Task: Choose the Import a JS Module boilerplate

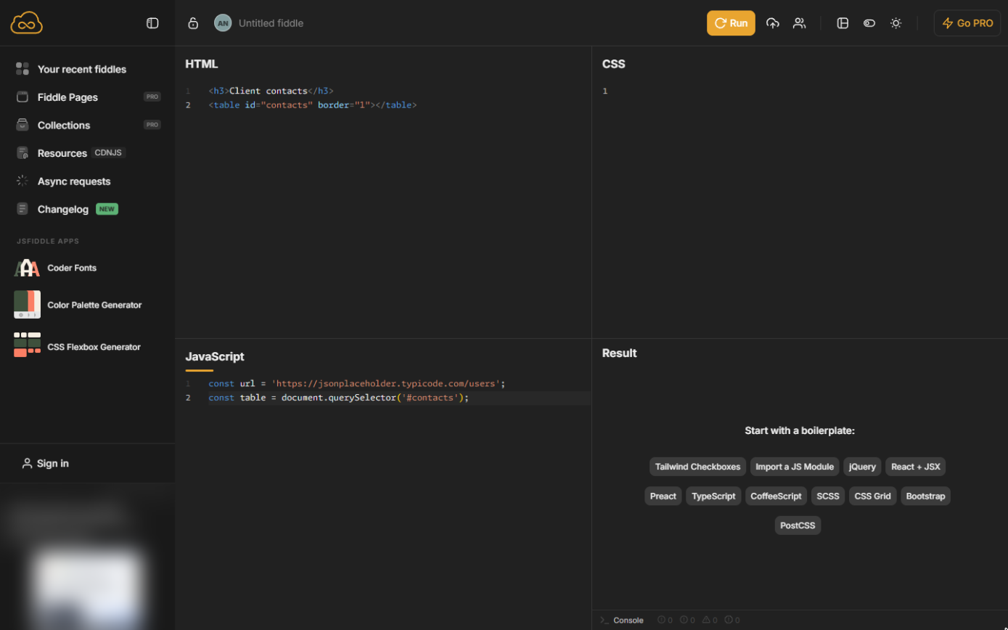Action: 795,467
